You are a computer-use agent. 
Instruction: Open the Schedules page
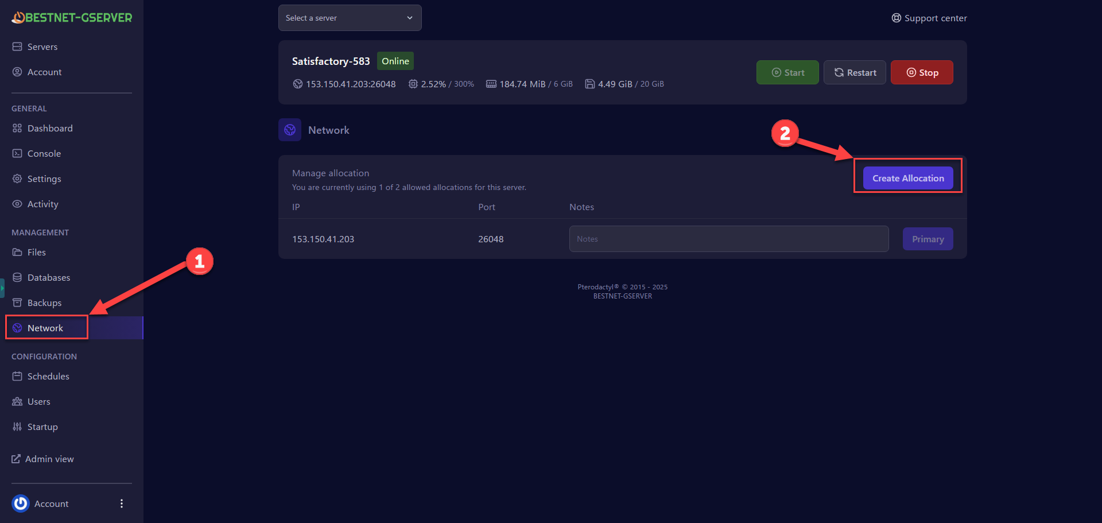point(48,376)
